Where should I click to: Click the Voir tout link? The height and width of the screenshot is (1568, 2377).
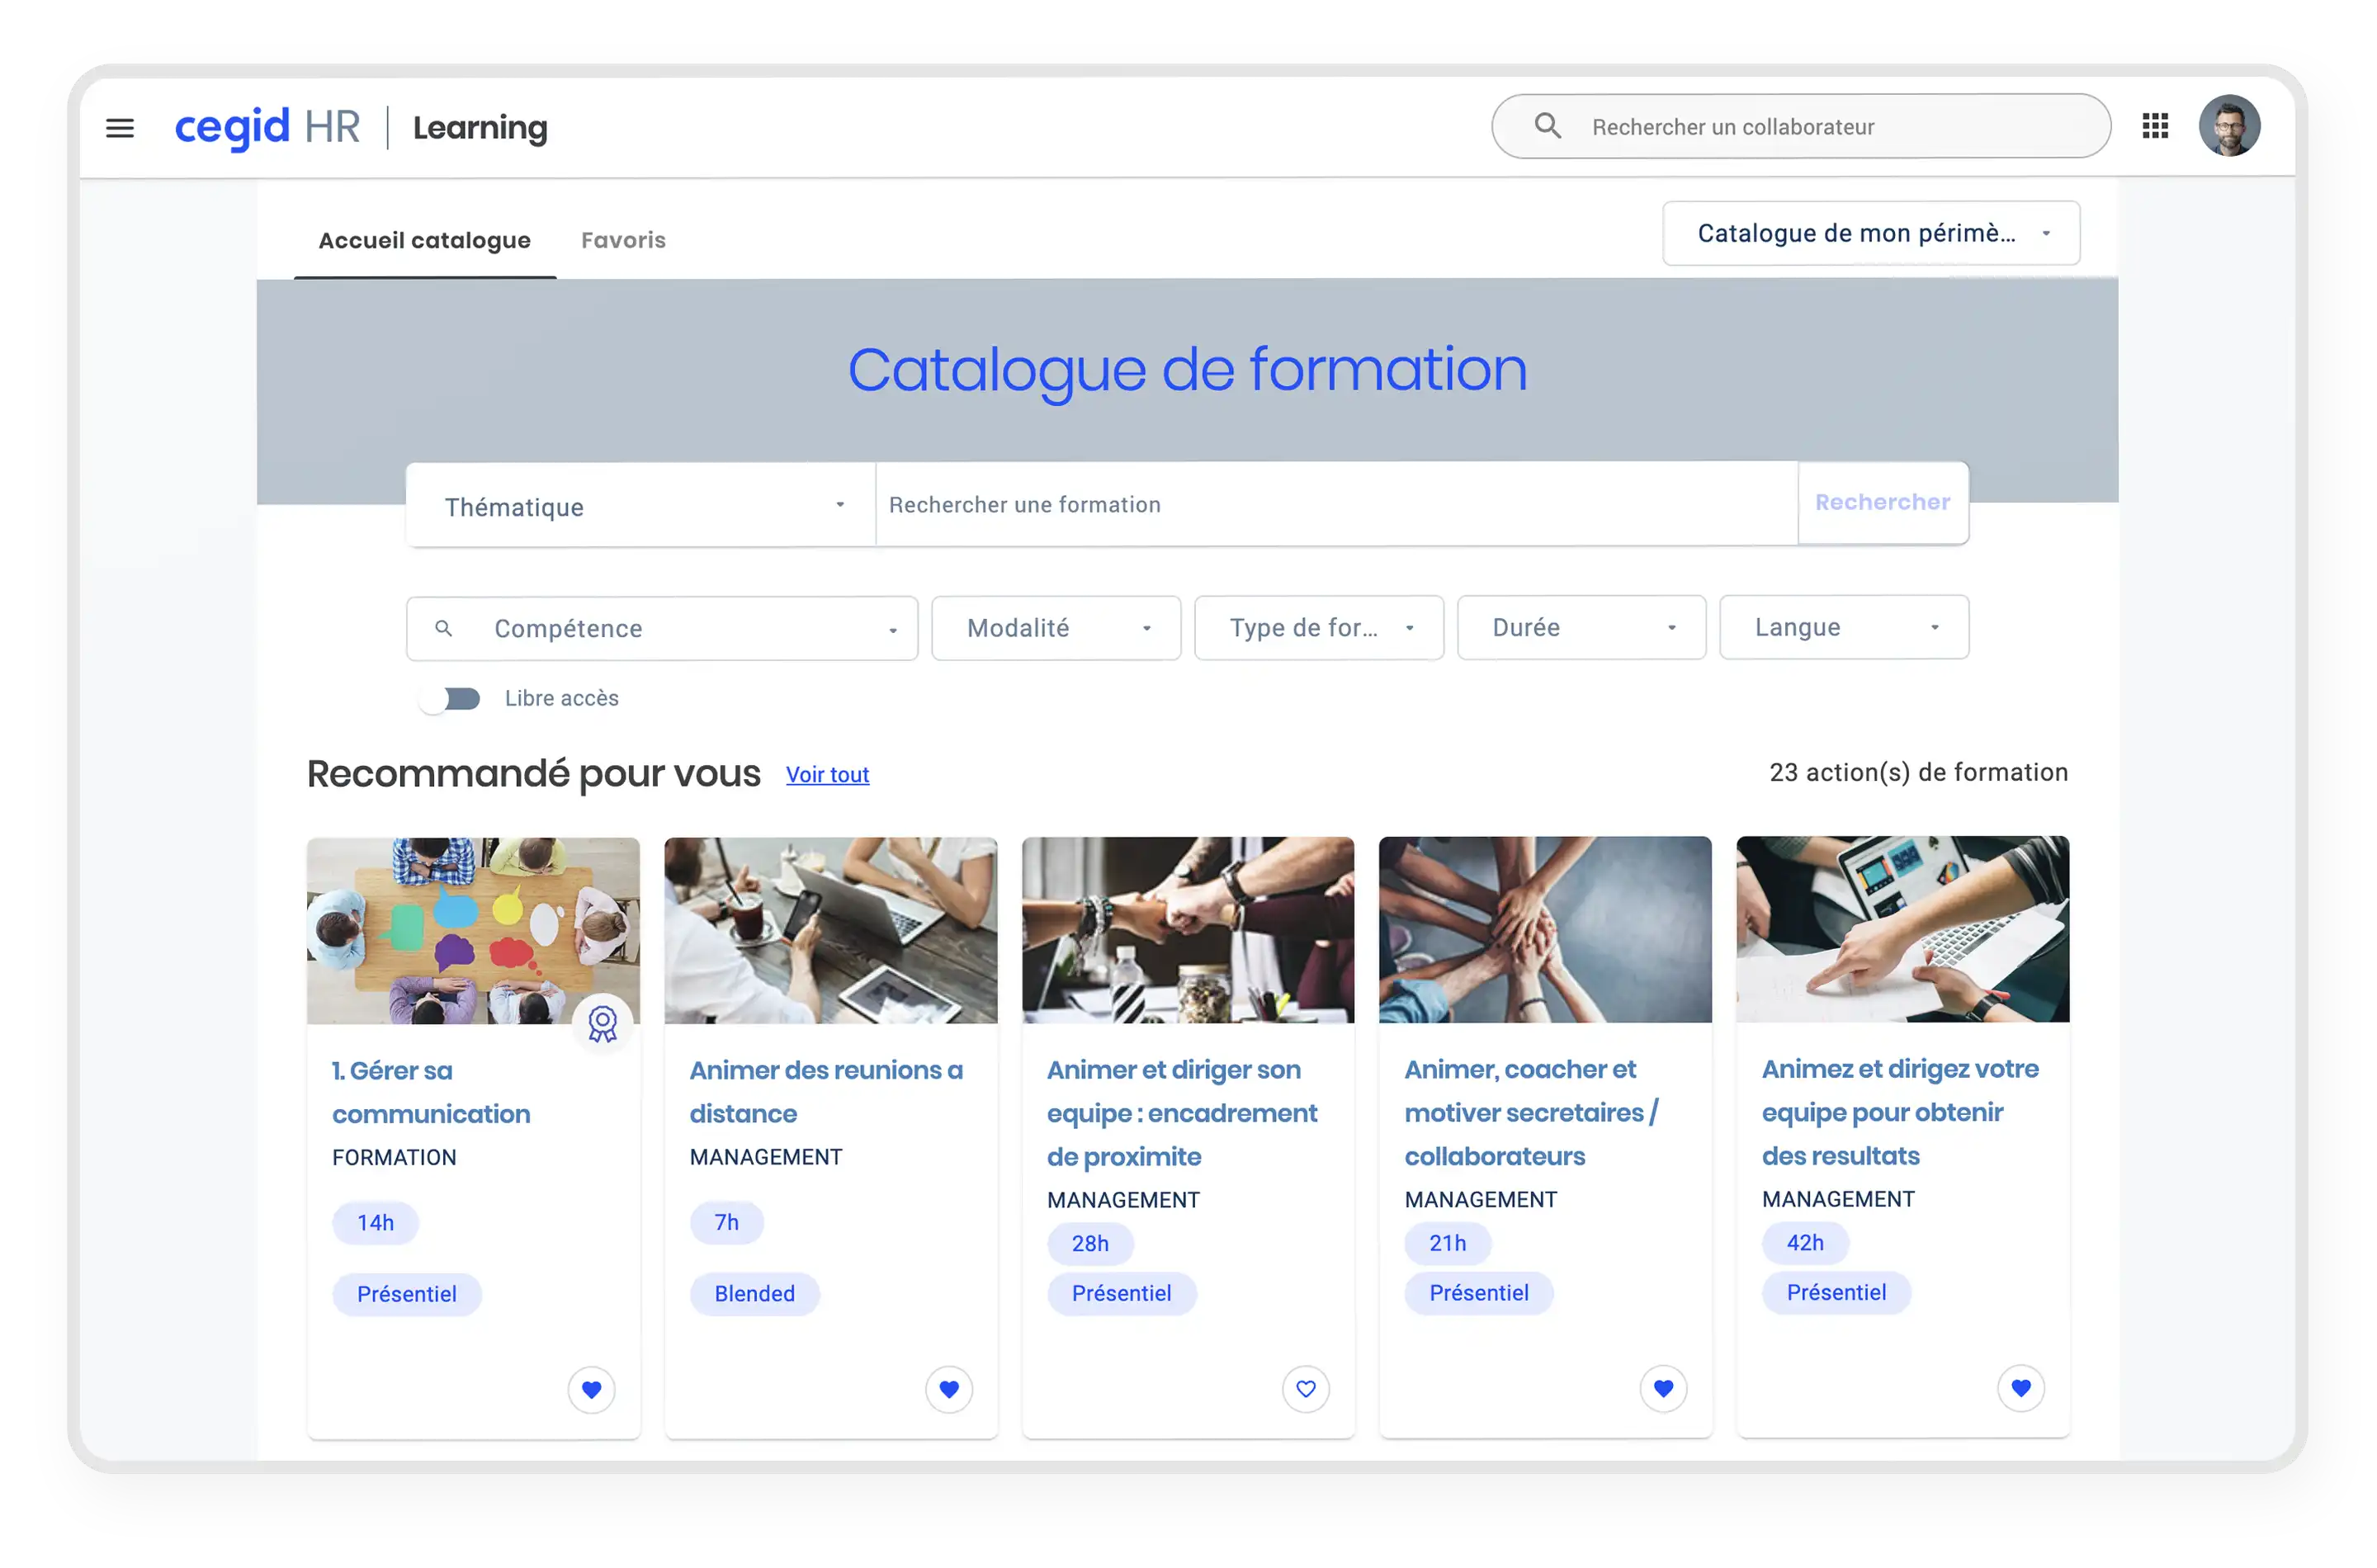pos(827,775)
